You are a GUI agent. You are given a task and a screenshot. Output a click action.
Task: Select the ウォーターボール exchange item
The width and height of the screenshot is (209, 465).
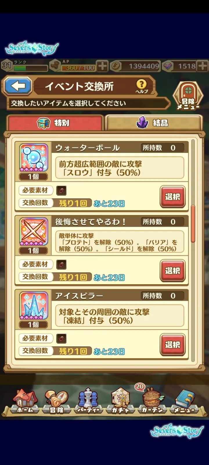pos(172,197)
